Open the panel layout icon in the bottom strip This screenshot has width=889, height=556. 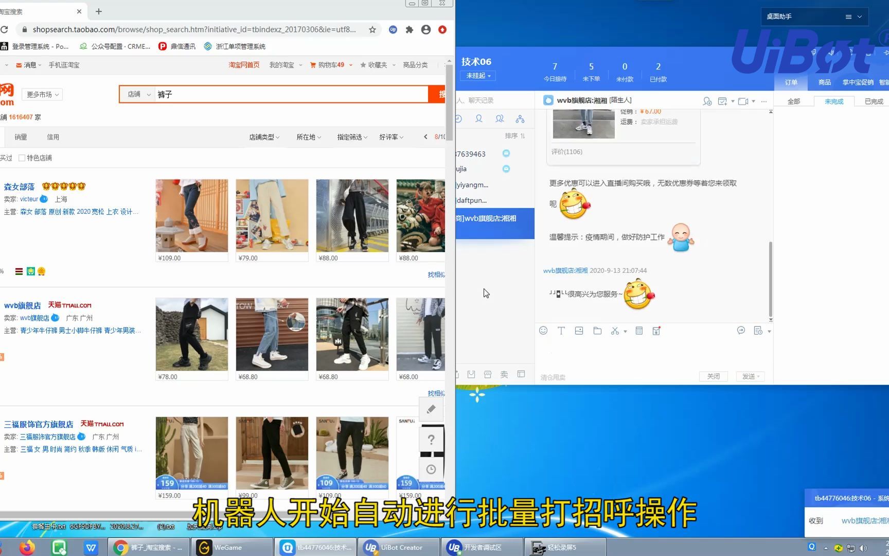521,374
